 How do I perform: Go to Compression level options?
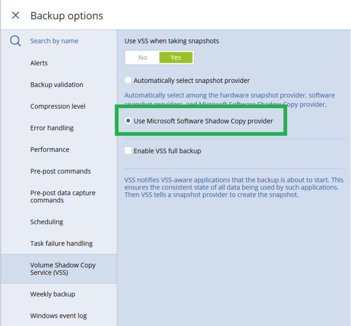point(58,106)
